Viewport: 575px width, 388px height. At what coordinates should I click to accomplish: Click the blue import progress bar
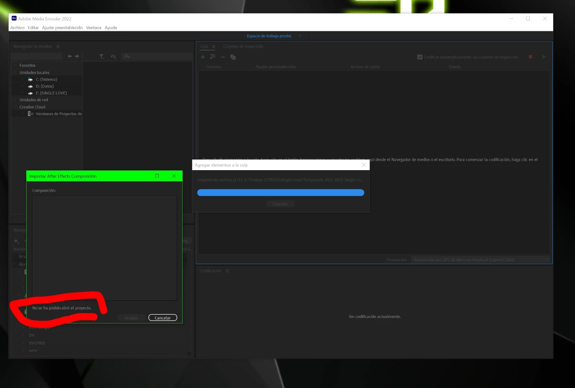[281, 193]
